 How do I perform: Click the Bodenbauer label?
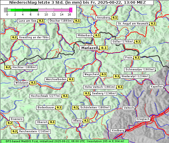tap(46, 108)
